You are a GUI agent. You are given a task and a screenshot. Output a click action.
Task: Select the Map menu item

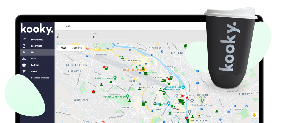37,52
